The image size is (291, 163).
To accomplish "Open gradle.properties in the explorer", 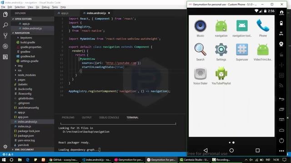I will coord(31,47).
